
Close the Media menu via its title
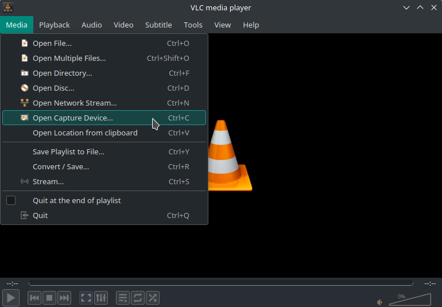[x=17, y=25]
